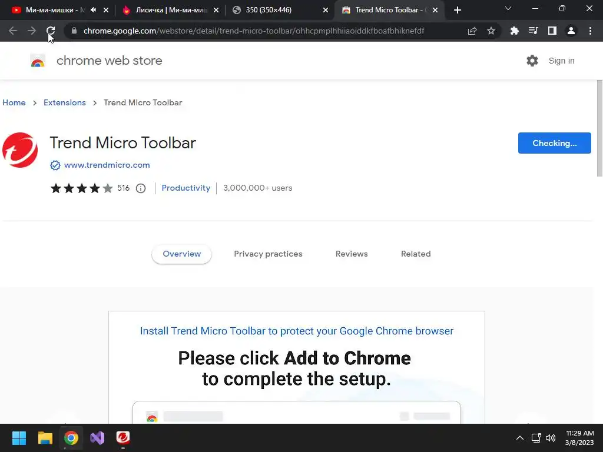Open www.trendmicro.com publisher link
Viewport: 603px width, 452px height.
pyautogui.click(x=107, y=165)
